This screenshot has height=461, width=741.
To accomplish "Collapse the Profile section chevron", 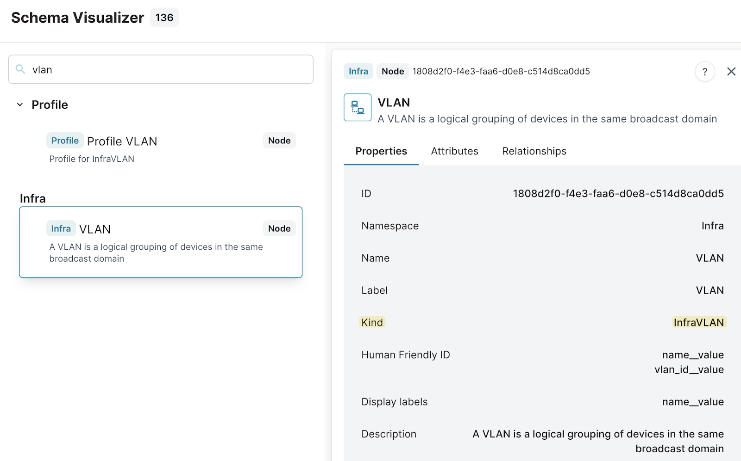I will [x=20, y=104].
